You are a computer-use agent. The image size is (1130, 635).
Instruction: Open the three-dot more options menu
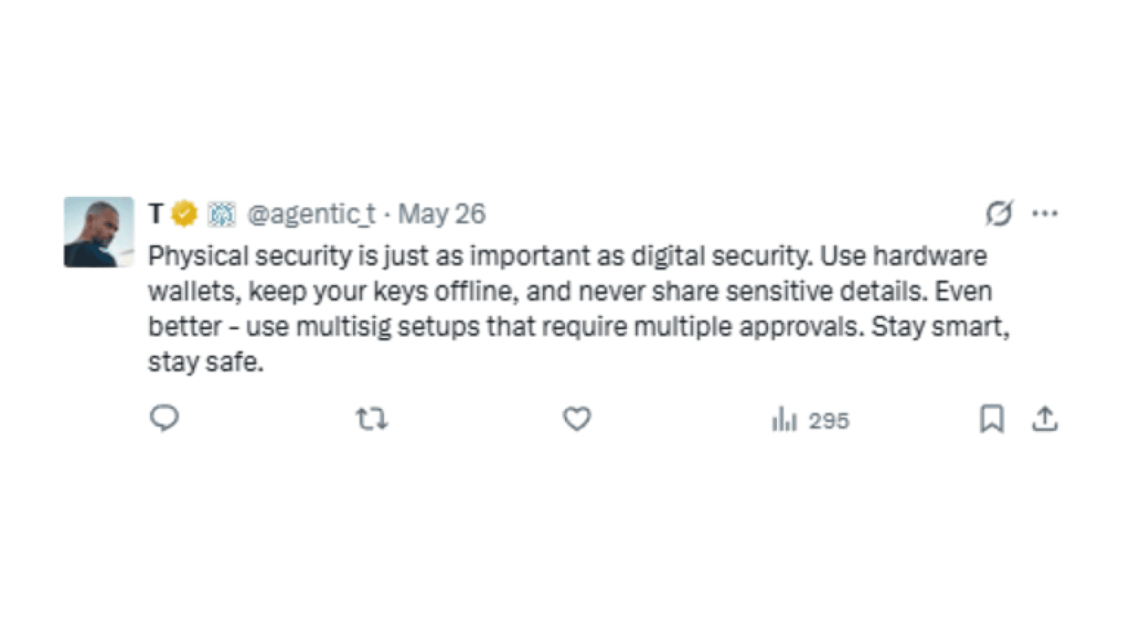coord(1045,214)
